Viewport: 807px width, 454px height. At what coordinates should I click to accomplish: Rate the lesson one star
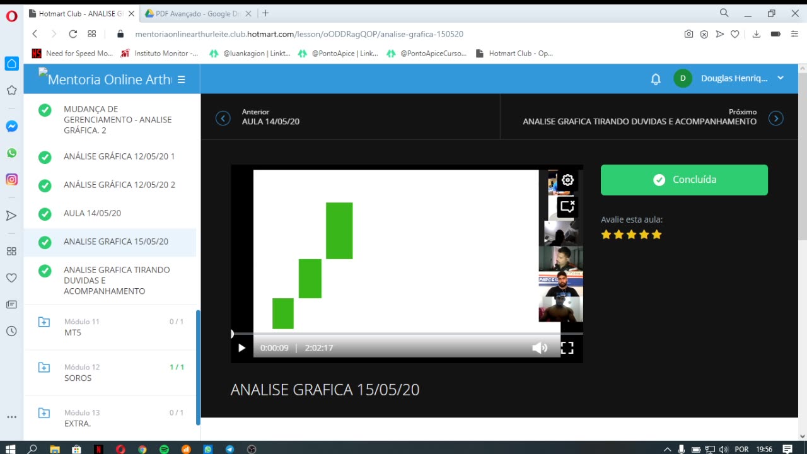pyautogui.click(x=607, y=235)
